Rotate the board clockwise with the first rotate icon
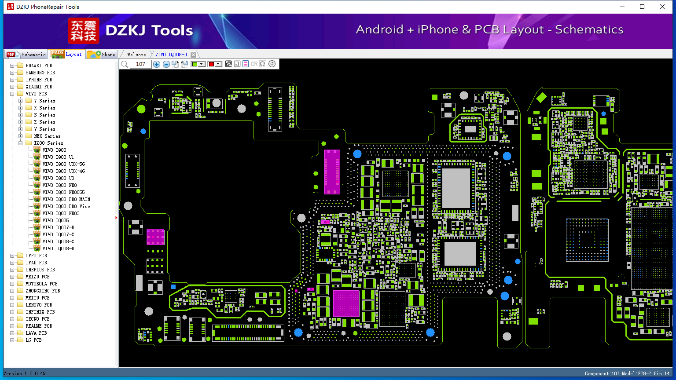 175,64
